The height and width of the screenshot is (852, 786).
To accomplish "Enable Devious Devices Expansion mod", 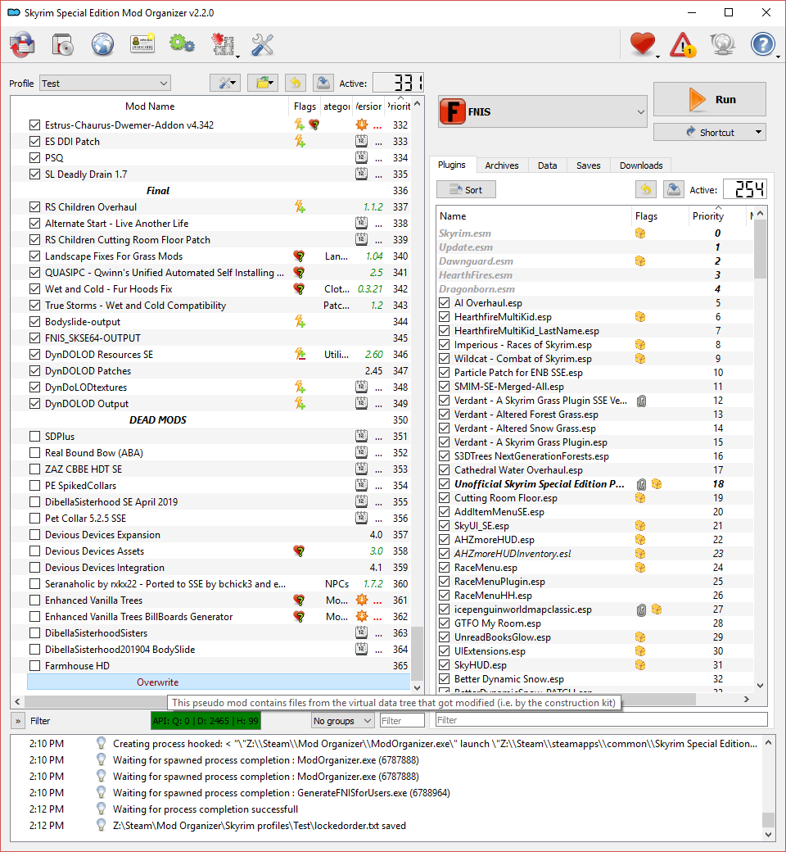I will 34,535.
